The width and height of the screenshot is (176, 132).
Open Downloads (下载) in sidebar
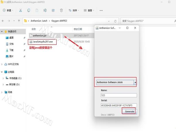pos(11,50)
